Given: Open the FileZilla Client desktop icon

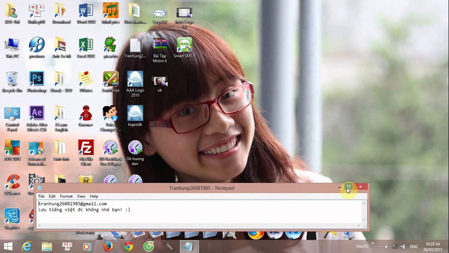Looking at the screenshot, I should (86, 153).
